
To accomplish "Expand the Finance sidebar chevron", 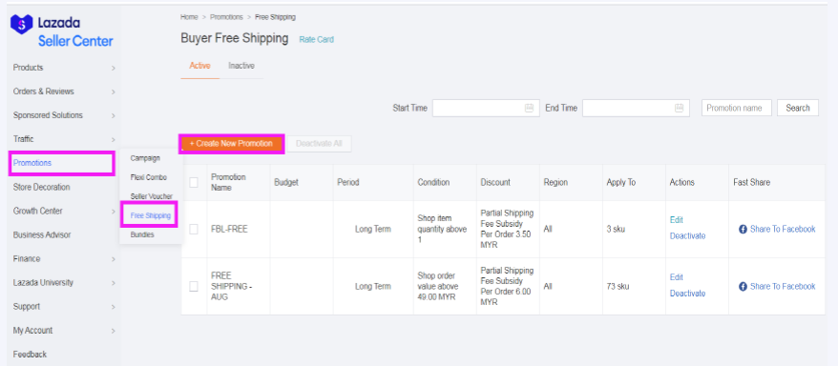I will [113, 259].
